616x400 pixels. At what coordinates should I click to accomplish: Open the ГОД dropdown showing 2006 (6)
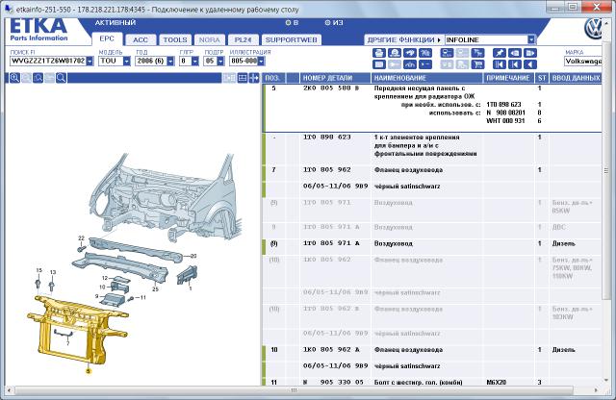(x=170, y=61)
